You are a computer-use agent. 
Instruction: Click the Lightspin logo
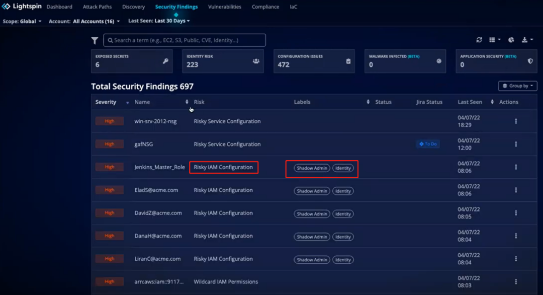click(x=22, y=6)
